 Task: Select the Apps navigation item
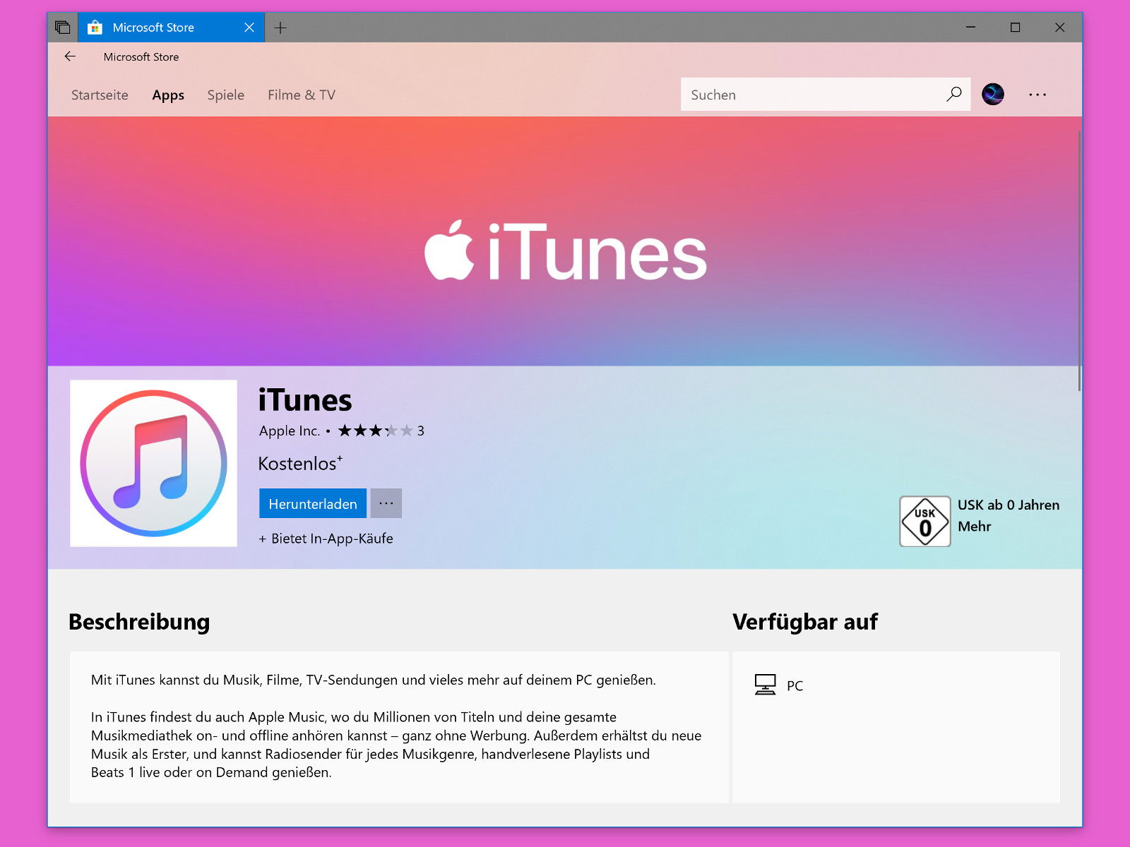(x=168, y=95)
